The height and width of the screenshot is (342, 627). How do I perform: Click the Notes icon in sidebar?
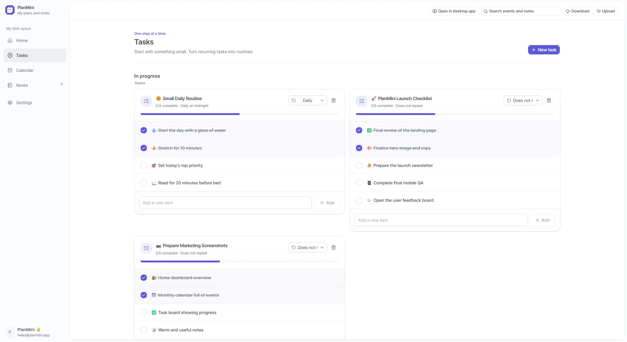10,85
